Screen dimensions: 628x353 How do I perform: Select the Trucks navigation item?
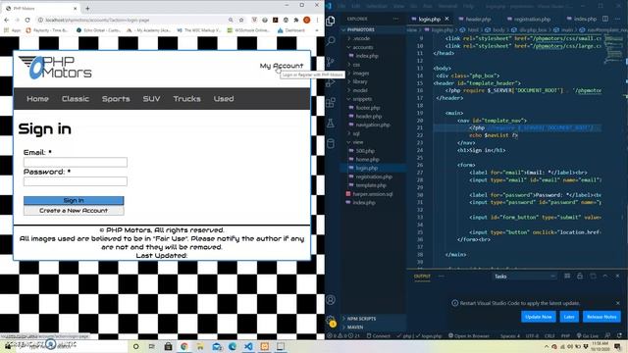pos(186,99)
